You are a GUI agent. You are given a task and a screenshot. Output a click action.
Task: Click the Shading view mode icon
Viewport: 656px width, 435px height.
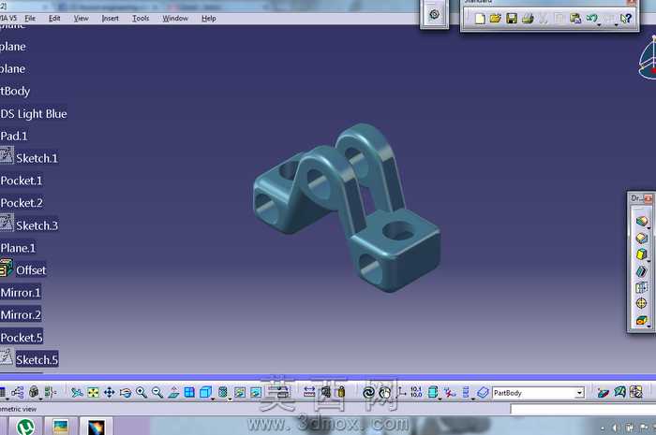coord(223,392)
